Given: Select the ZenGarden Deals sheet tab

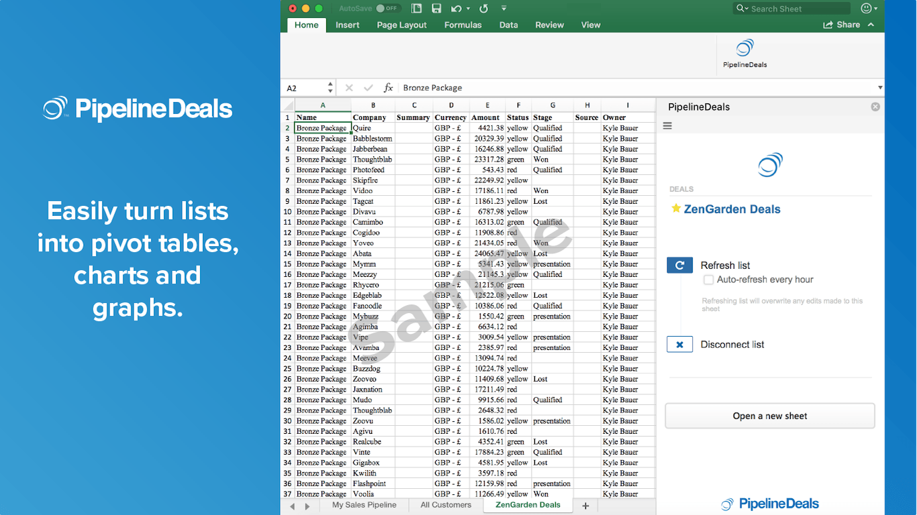Looking at the screenshot, I should point(528,505).
